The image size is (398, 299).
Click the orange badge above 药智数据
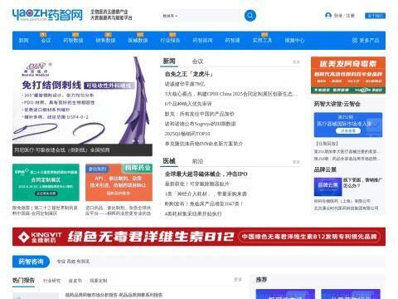pyautogui.click(x=75, y=35)
